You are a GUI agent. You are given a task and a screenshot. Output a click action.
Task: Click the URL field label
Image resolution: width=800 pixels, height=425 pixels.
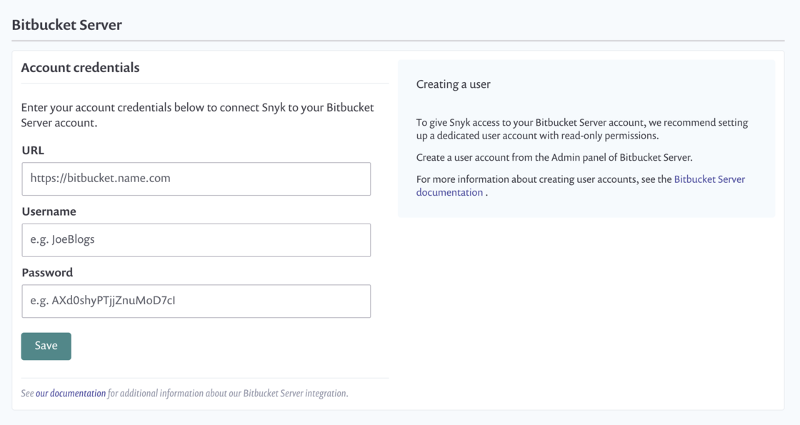click(33, 151)
